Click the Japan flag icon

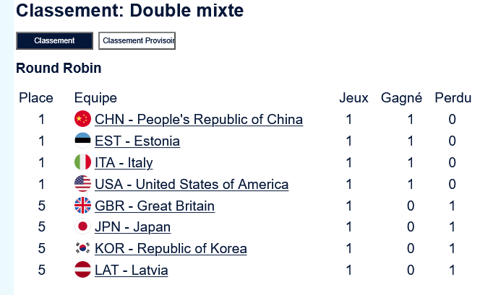[x=82, y=227]
